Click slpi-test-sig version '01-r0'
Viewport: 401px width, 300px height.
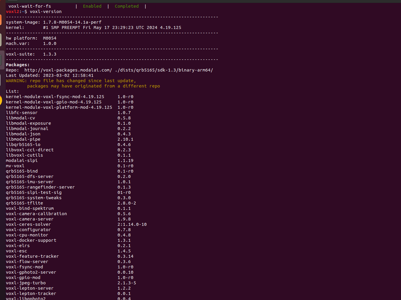pyautogui.click(x=124, y=192)
